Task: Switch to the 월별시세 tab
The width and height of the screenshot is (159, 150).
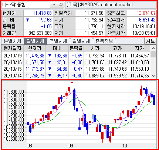Action: (x=81, y=41)
